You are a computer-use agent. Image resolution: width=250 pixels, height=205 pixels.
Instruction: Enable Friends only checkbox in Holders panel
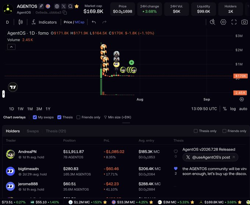tap(224, 131)
